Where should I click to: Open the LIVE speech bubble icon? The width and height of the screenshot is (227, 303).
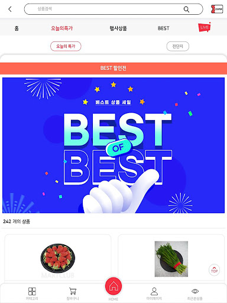pyautogui.click(x=205, y=27)
